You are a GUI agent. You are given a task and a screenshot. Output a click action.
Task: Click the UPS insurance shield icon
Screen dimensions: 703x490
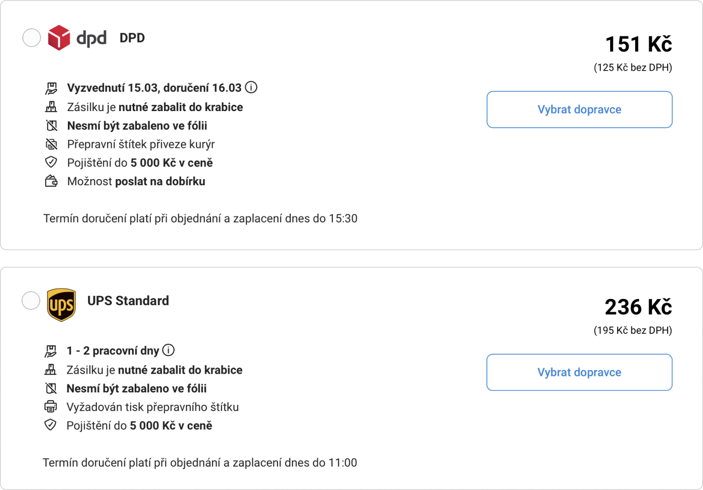click(x=50, y=425)
